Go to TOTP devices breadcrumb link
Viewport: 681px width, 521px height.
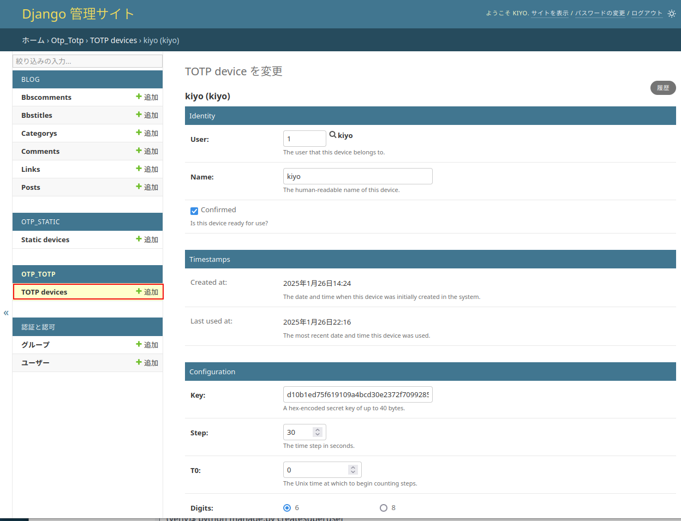click(113, 40)
